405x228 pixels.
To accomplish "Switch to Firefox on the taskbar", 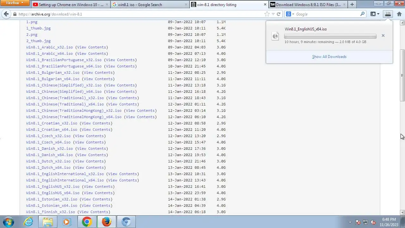I will click(x=106, y=222).
